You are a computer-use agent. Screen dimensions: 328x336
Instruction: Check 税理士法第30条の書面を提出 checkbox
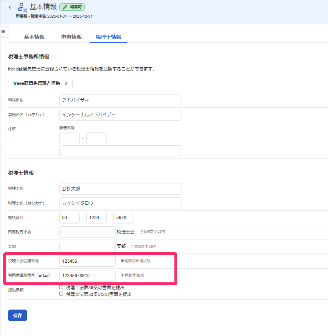point(61,287)
